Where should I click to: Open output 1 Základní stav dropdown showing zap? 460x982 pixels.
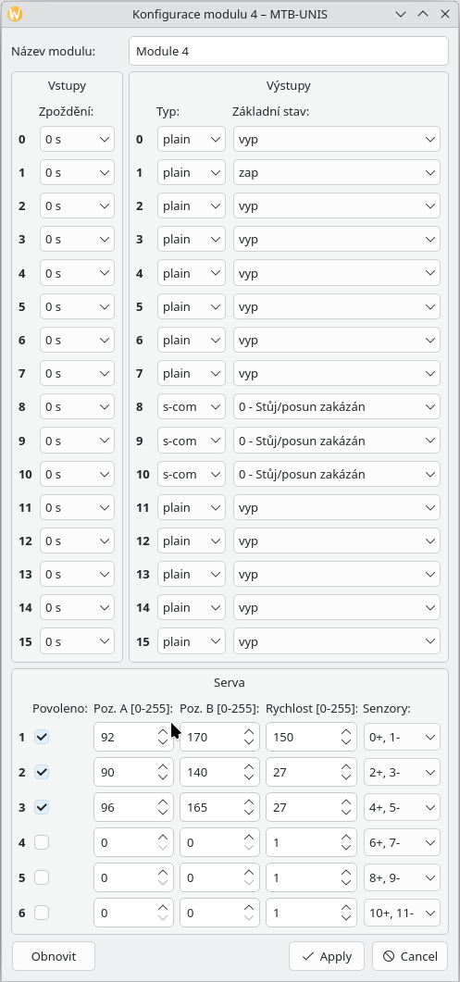(x=337, y=172)
